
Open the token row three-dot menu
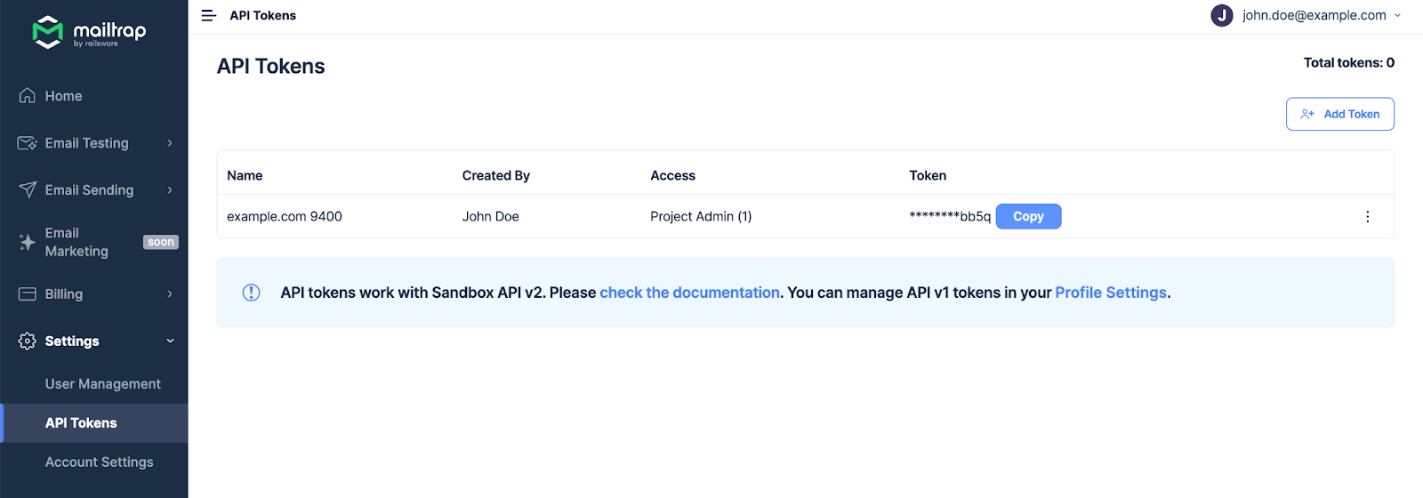pyautogui.click(x=1367, y=217)
